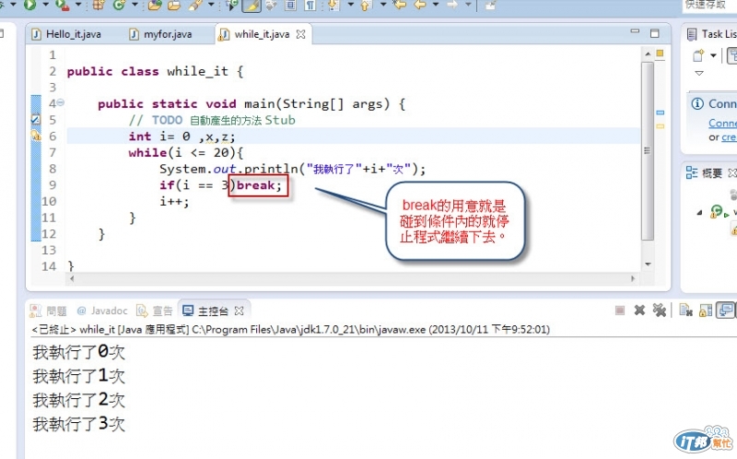Maximize the editor area
This screenshot has width=737, height=459.
654,33
